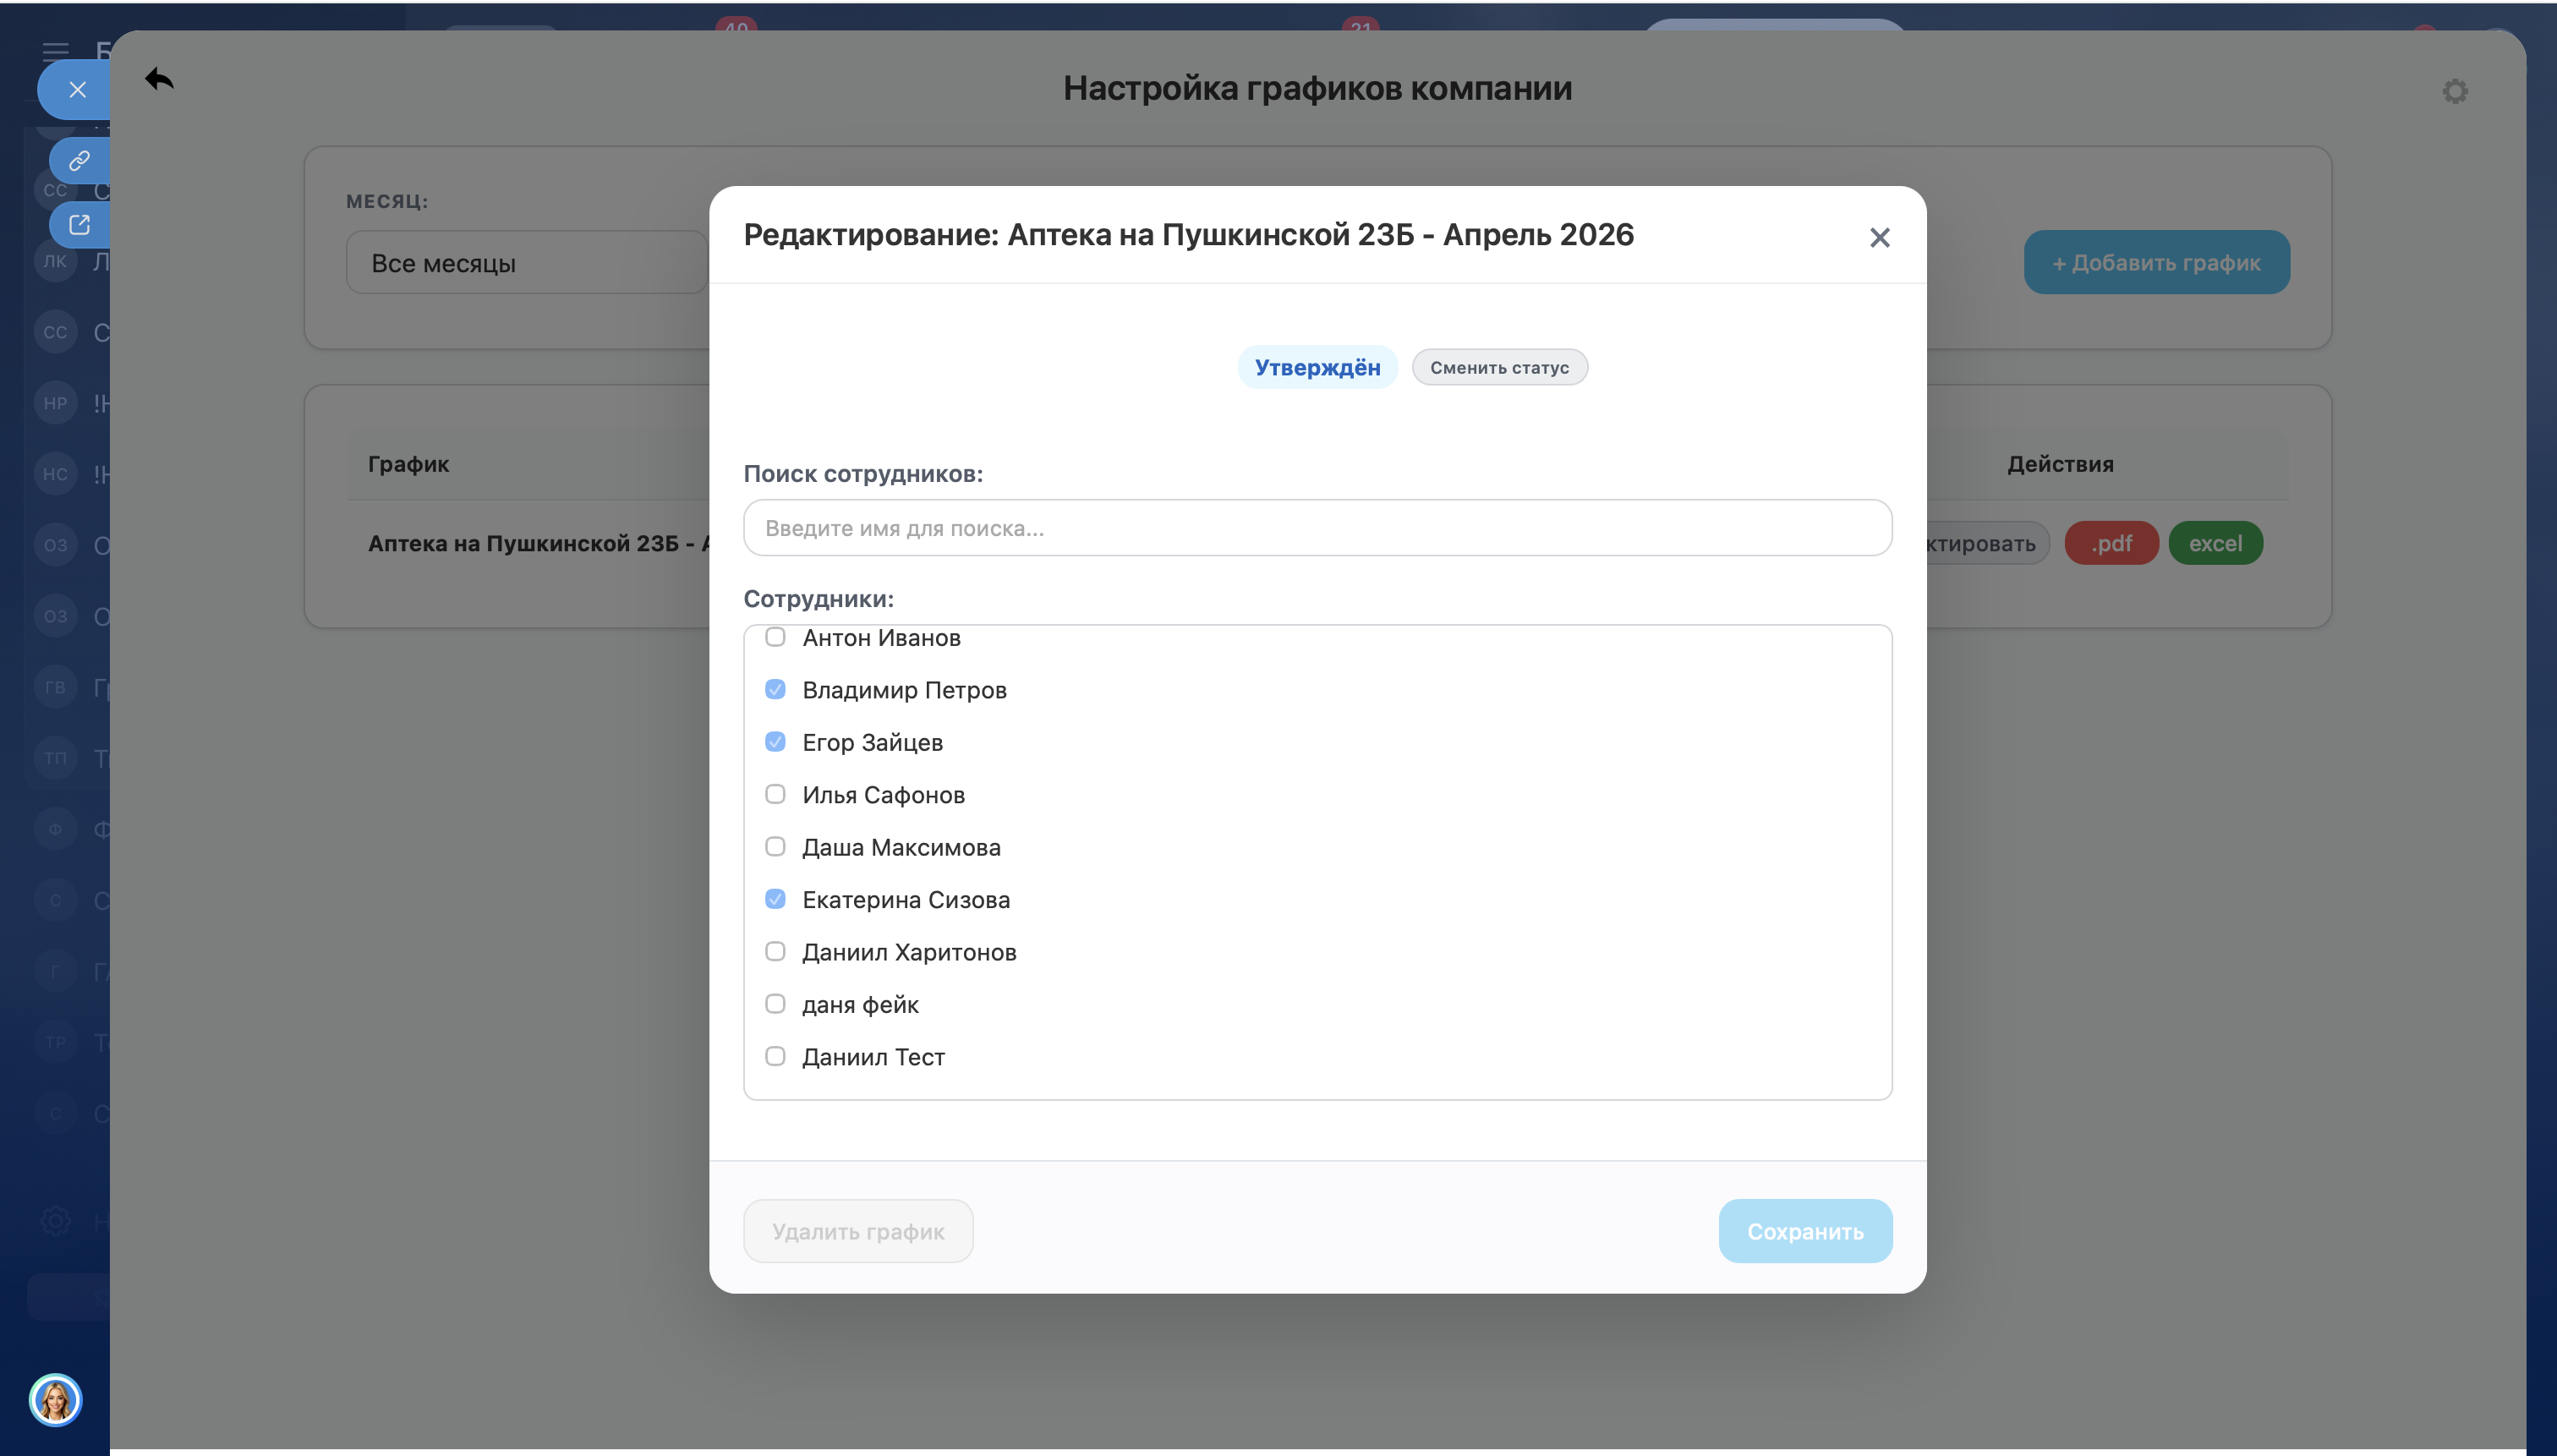The width and height of the screenshot is (2557, 1456).
Task: Click the user avatar at bottom left
Action: 55,1399
